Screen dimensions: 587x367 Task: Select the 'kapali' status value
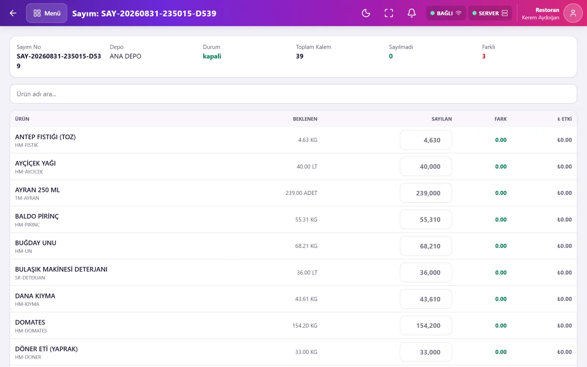click(x=212, y=56)
